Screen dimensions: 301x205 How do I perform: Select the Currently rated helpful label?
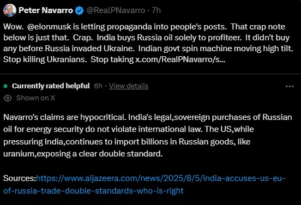(x=51, y=86)
